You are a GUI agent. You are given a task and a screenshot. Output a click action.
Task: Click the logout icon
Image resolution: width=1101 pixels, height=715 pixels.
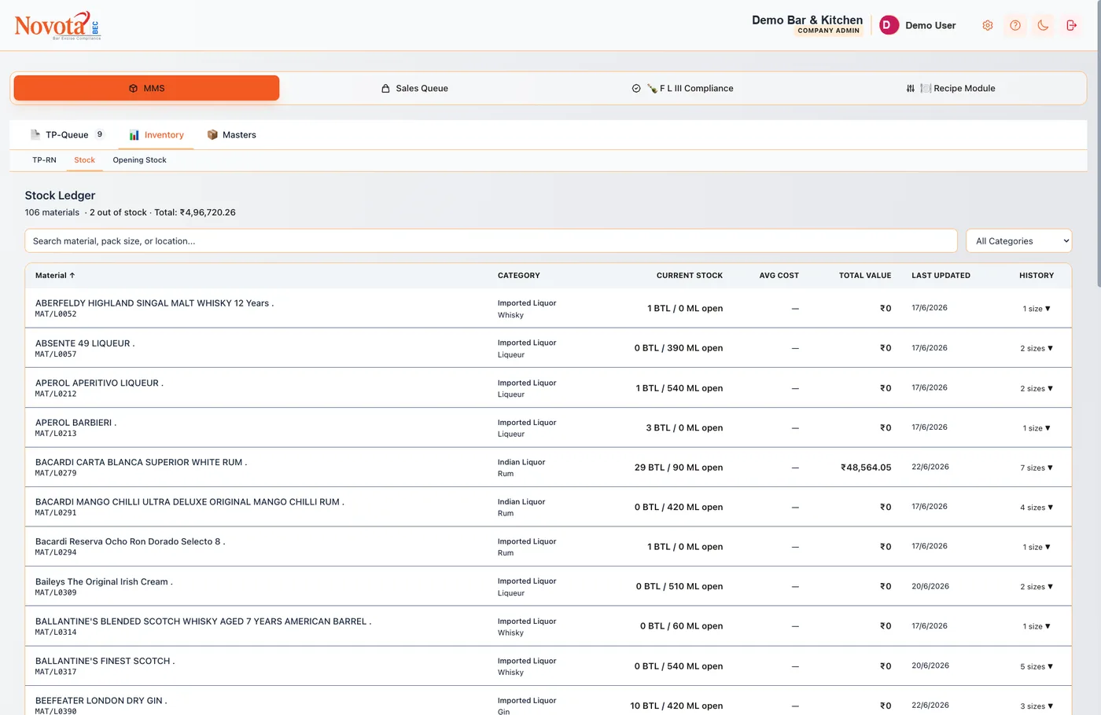click(1071, 25)
